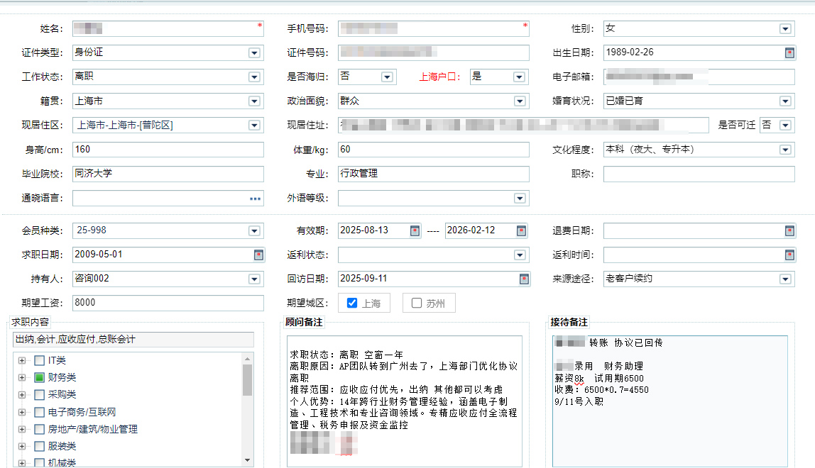Viewport: 815px width, 468px height.
Task: Open the 持有人 dropdown
Action: coord(254,279)
